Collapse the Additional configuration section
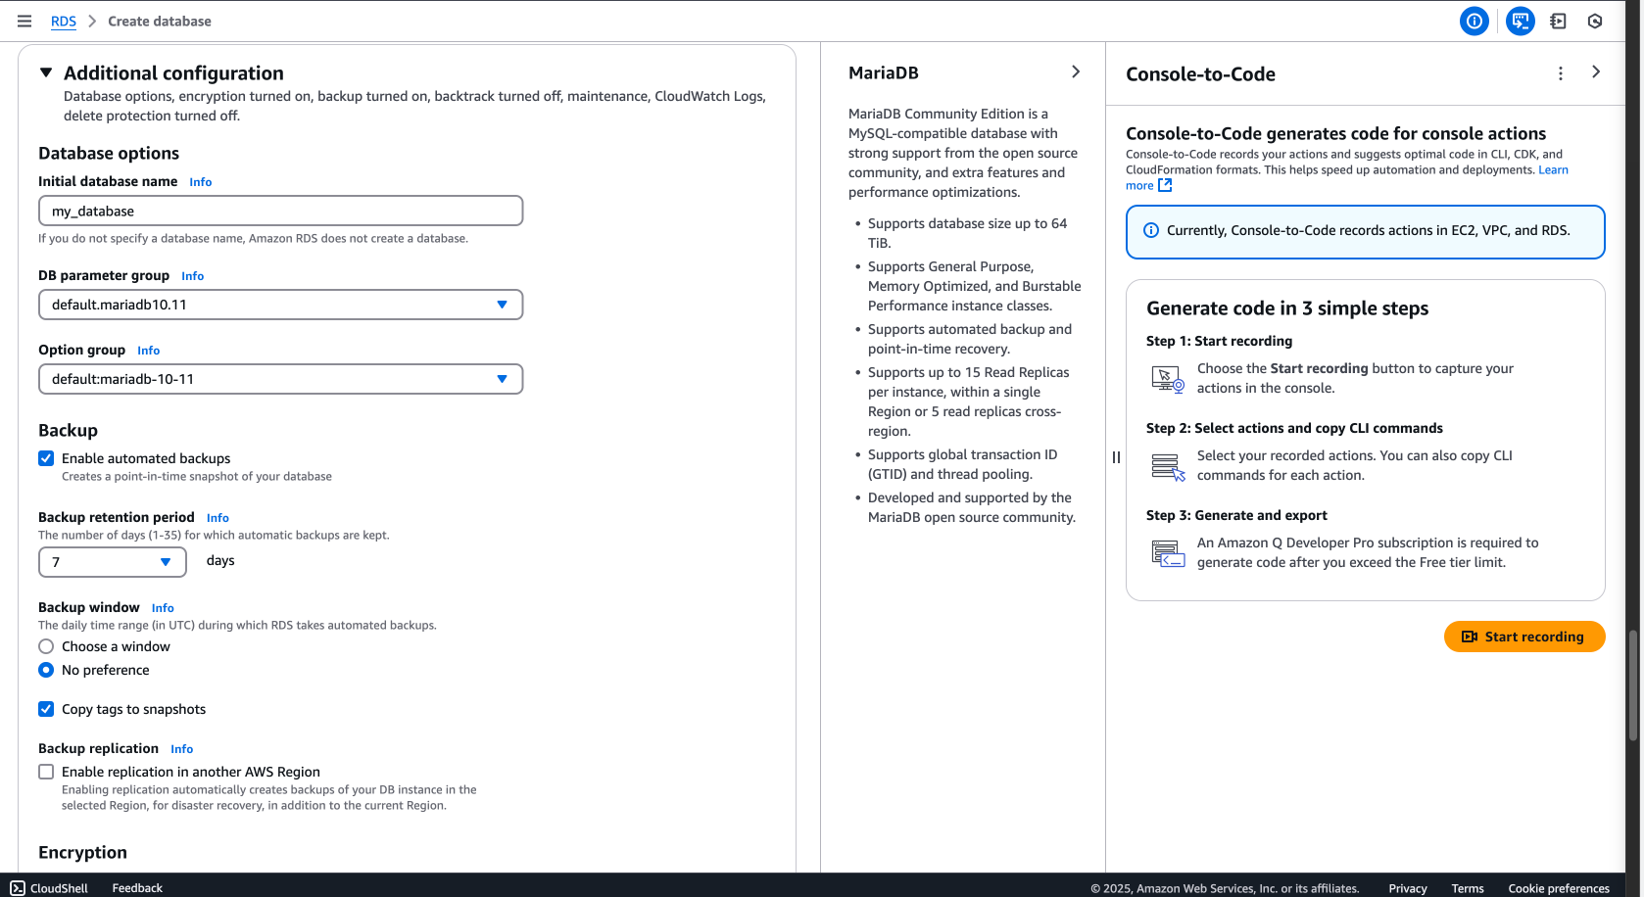This screenshot has width=1644, height=897. (45, 72)
